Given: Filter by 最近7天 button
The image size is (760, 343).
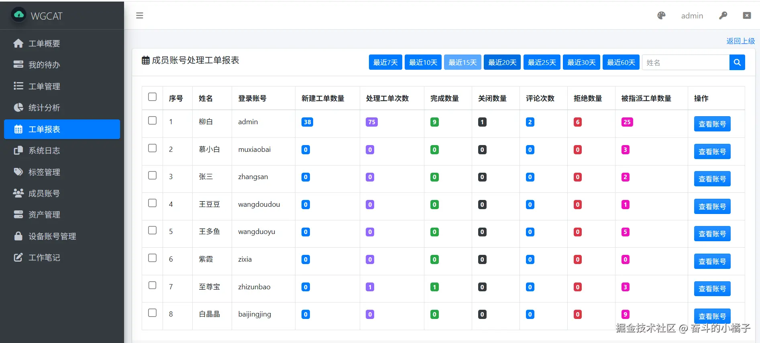Looking at the screenshot, I should tap(385, 62).
